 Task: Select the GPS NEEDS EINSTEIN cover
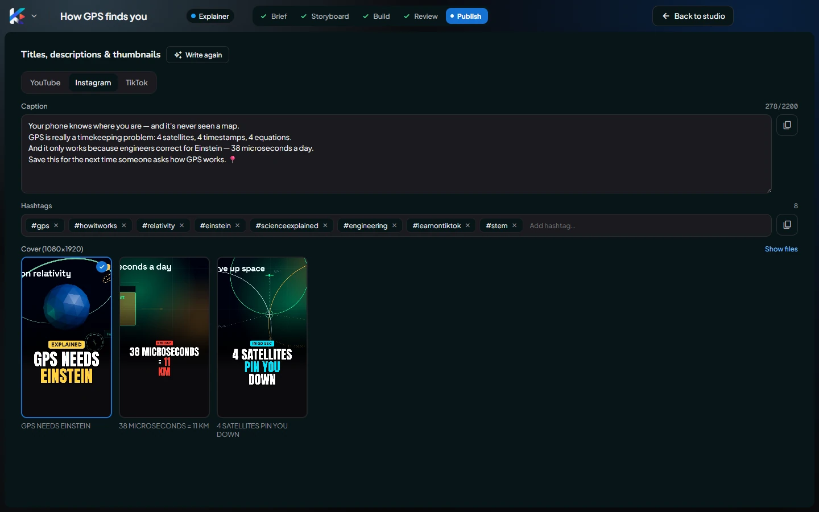coord(67,337)
